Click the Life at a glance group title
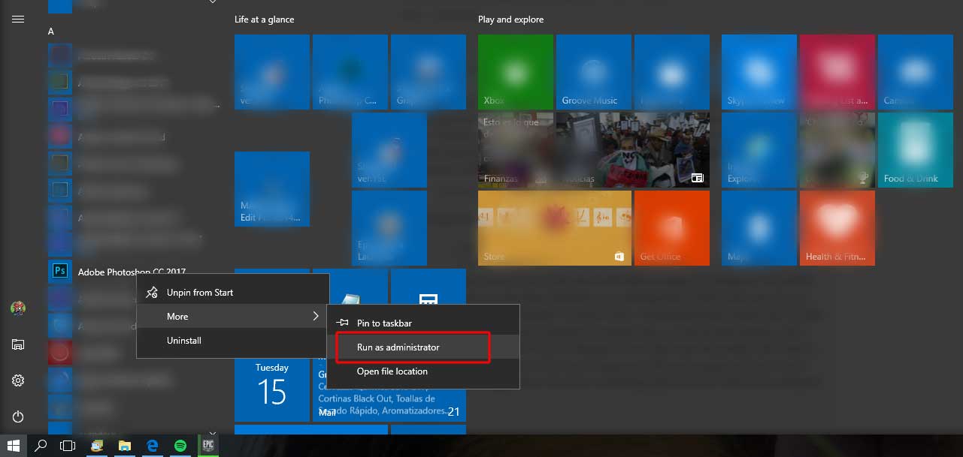Screen dimensions: 963x457 point(265,20)
